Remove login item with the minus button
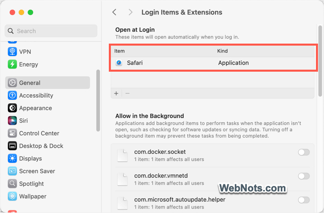 point(127,93)
